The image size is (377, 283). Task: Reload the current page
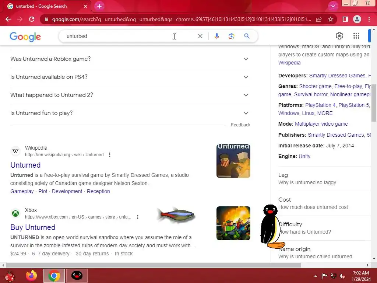[32, 19]
